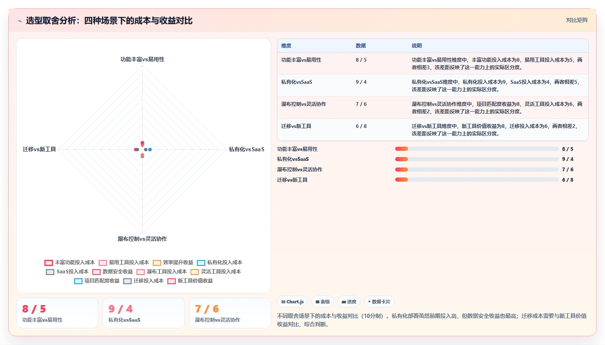This screenshot has width=605, height=345.
Task: Click radar axis label 瀑布控制vs灵活协作
Action: pyautogui.click(x=142, y=239)
